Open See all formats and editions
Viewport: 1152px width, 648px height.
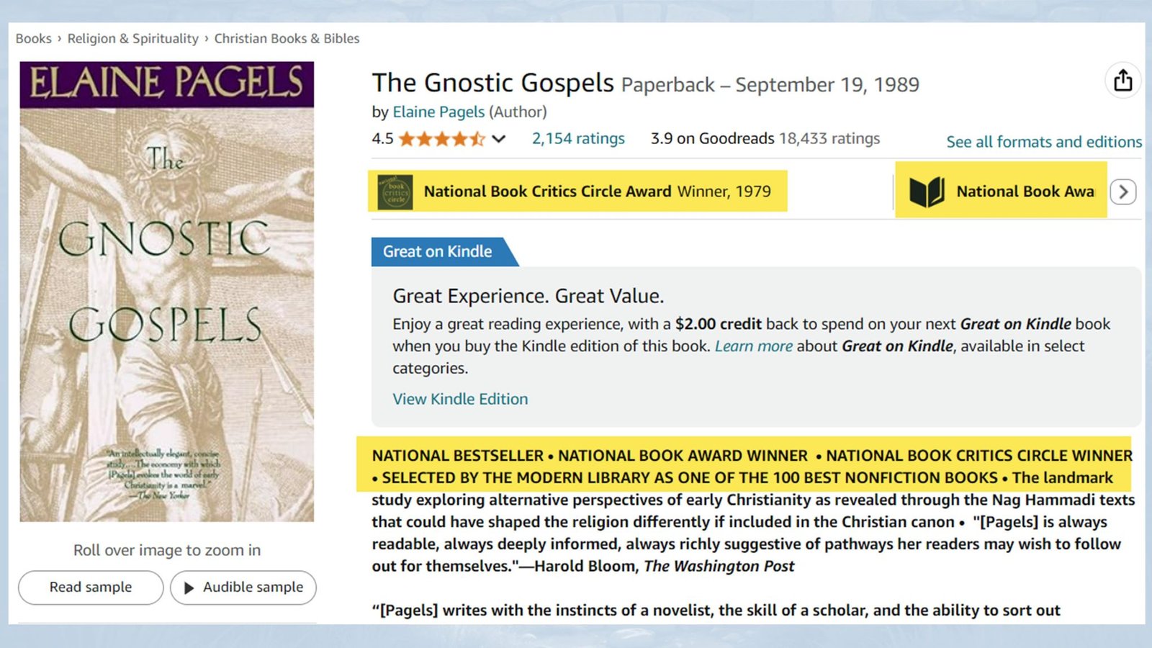[1043, 142]
